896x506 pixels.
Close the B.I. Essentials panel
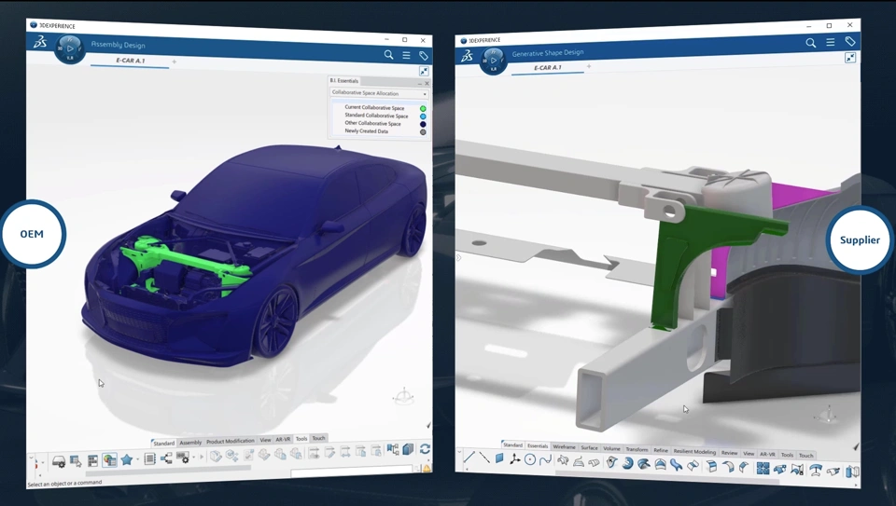tap(427, 83)
